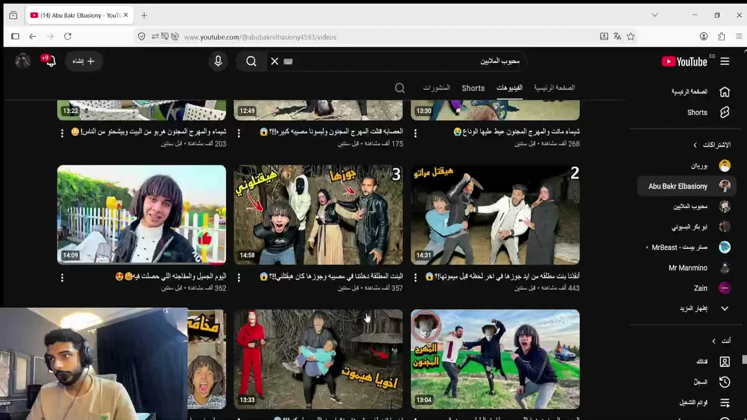Run the search with the magnifier button
The height and width of the screenshot is (420, 747).
click(252, 61)
